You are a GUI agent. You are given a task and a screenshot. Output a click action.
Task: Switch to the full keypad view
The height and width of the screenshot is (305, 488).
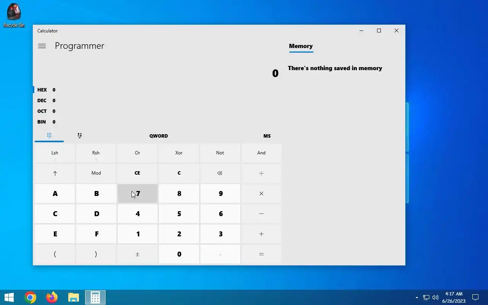pos(49,136)
